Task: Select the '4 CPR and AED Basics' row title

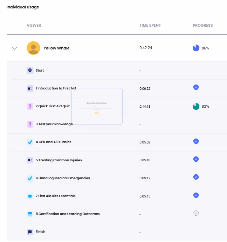Action: (54, 142)
